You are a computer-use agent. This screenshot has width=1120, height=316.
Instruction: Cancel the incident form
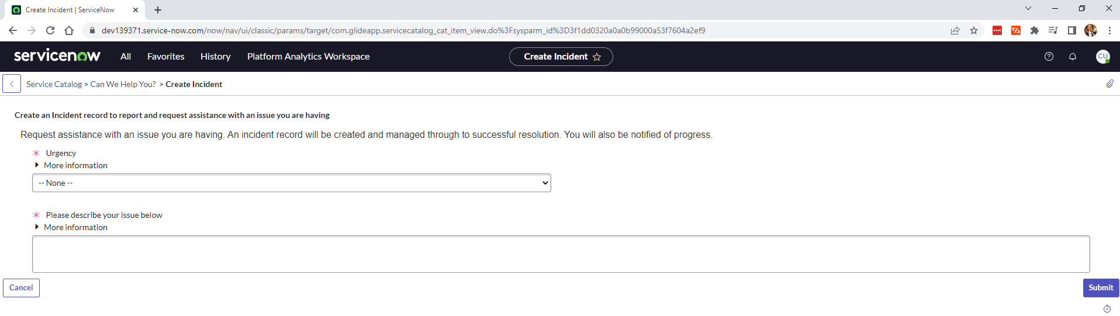click(x=21, y=287)
